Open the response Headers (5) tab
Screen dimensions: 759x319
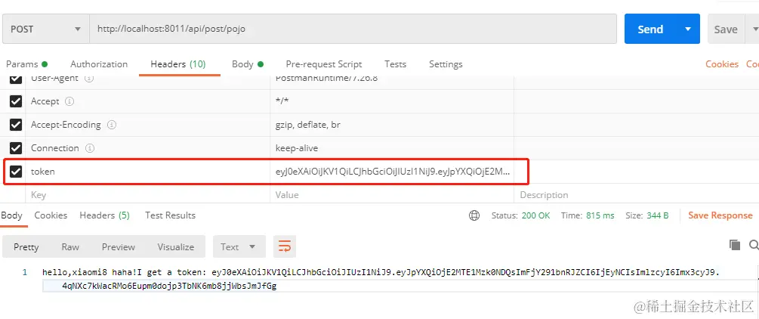click(x=104, y=215)
